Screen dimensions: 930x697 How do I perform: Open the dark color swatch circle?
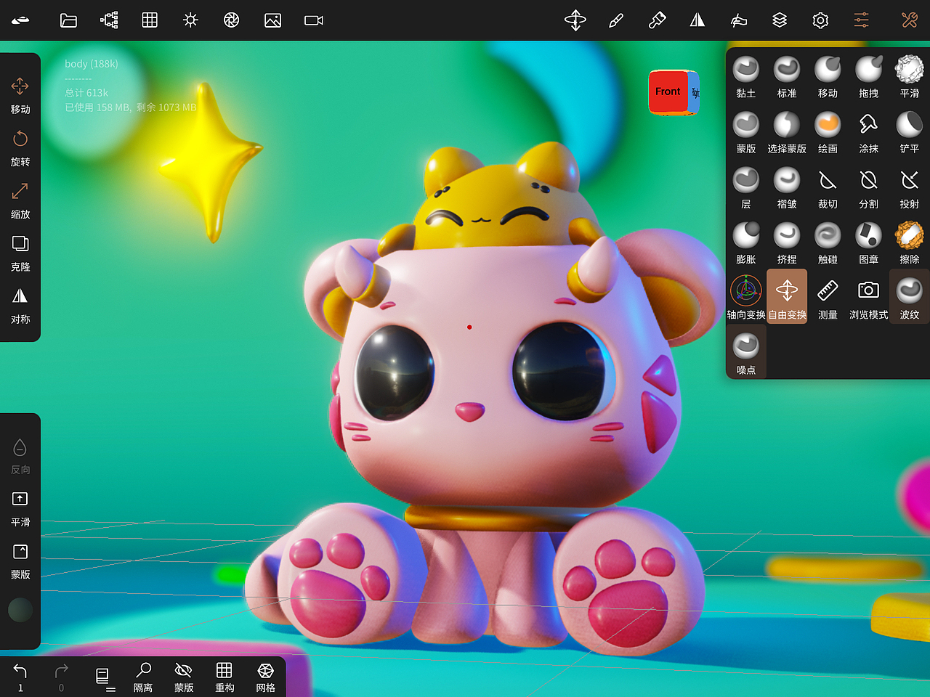pyautogui.click(x=20, y=610)
